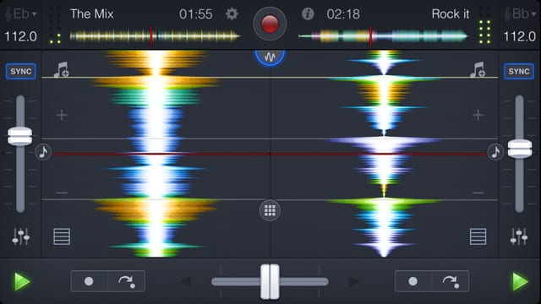The image size is (541, 304).
Task: Click the 02:18 time display
Action: coord(343,14)
